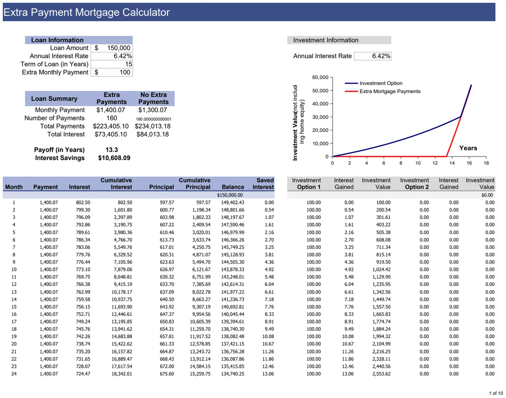
Task: Click the Term of Loan value 15
Action: (x=111, y=64)
